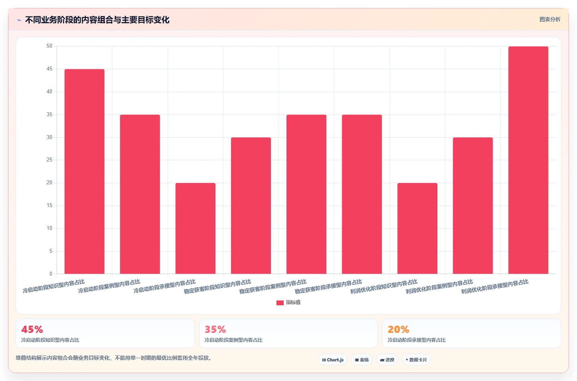The height and width of the screenshot is (381, 577).
Task: Click the card caption 冷启动阶段案例型内容占比
Action: (x=234, y=340)
